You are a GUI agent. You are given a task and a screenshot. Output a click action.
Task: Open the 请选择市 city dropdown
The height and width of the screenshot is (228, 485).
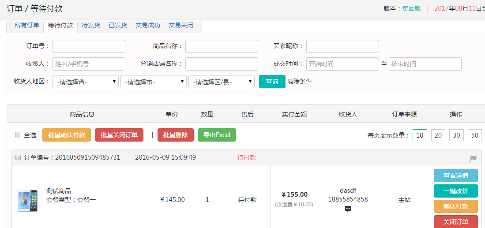[x=154, y=82]
